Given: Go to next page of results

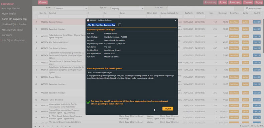Looking at the screenshot, I should click(x=66, y=126).
